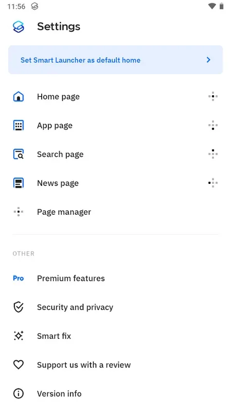Open Support us with a review
The width and height of the screenshot is (231, 412).
(x=115, y=365)
